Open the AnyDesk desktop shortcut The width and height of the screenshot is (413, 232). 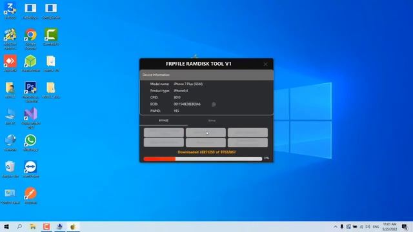click(x=10, y=63)
